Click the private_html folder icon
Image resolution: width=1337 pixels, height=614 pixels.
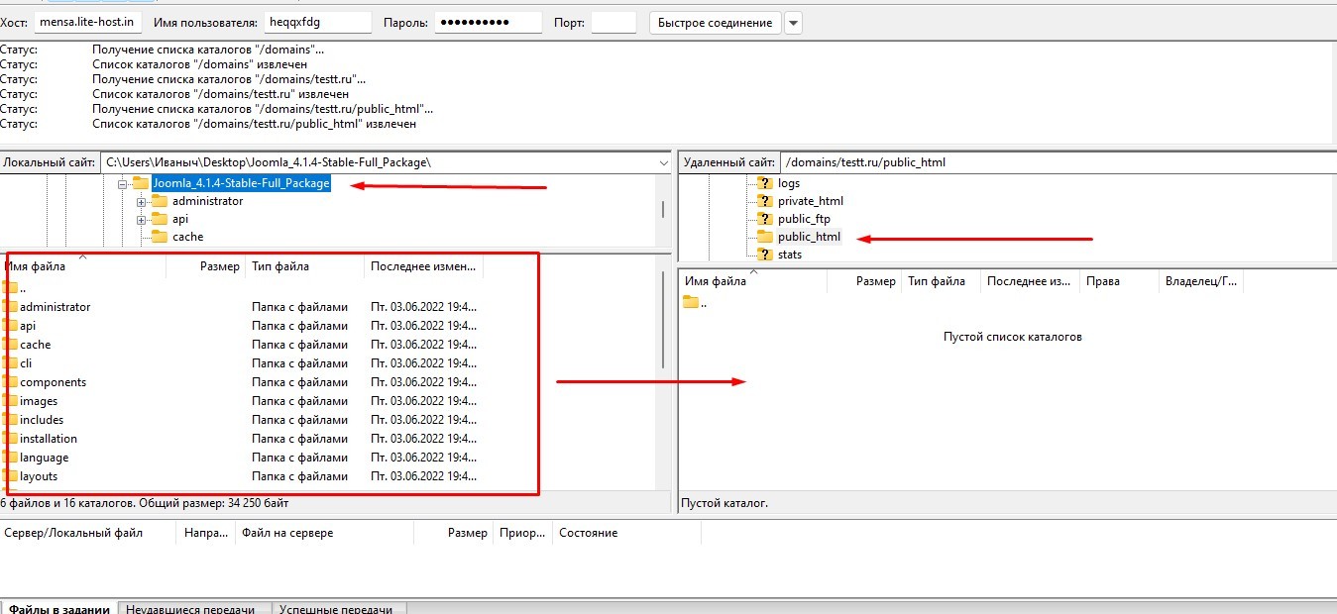coord(764,201)
